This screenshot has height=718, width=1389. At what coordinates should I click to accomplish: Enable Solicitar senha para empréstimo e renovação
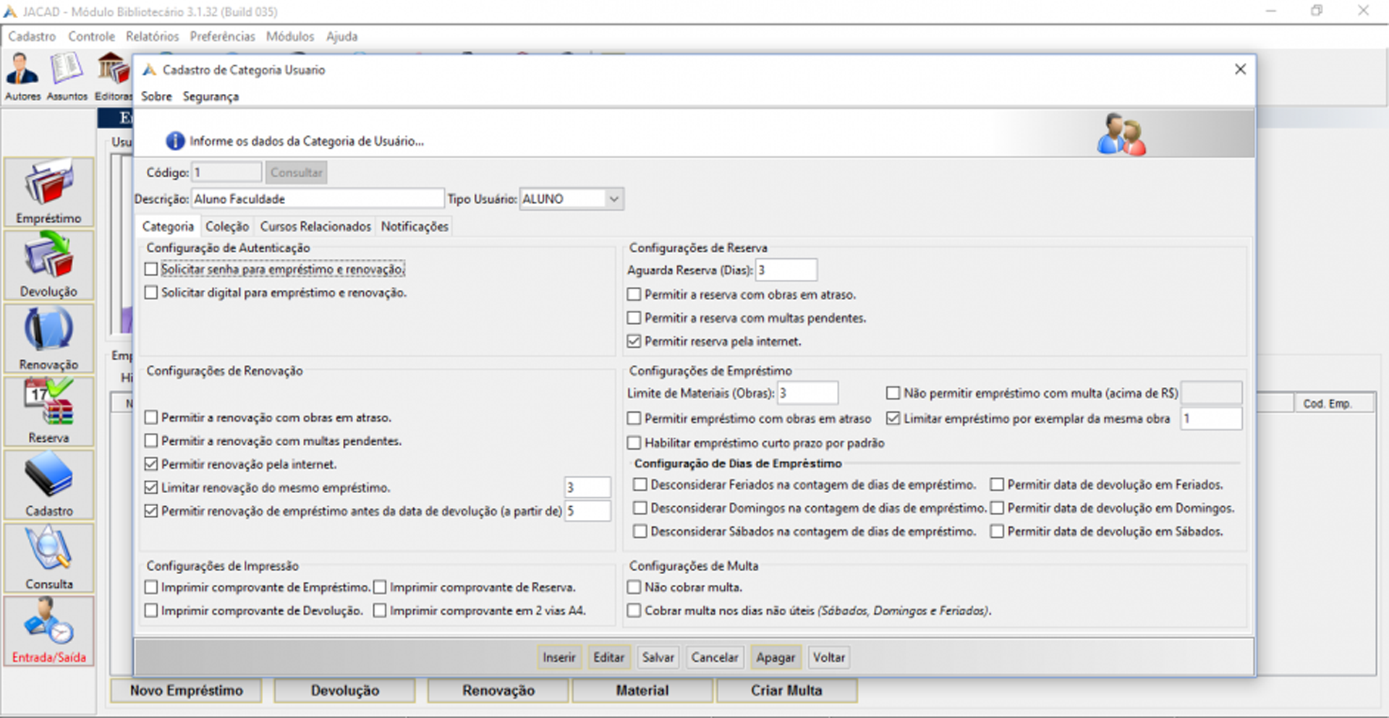pyautogui.click(x=151, y=269)
